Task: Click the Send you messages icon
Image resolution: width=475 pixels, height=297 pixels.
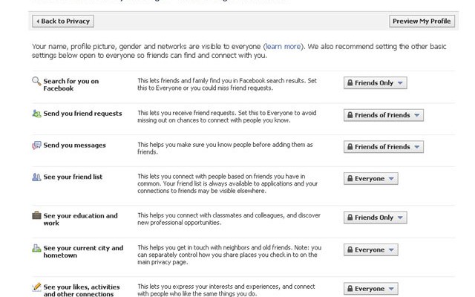Action: 36,146
